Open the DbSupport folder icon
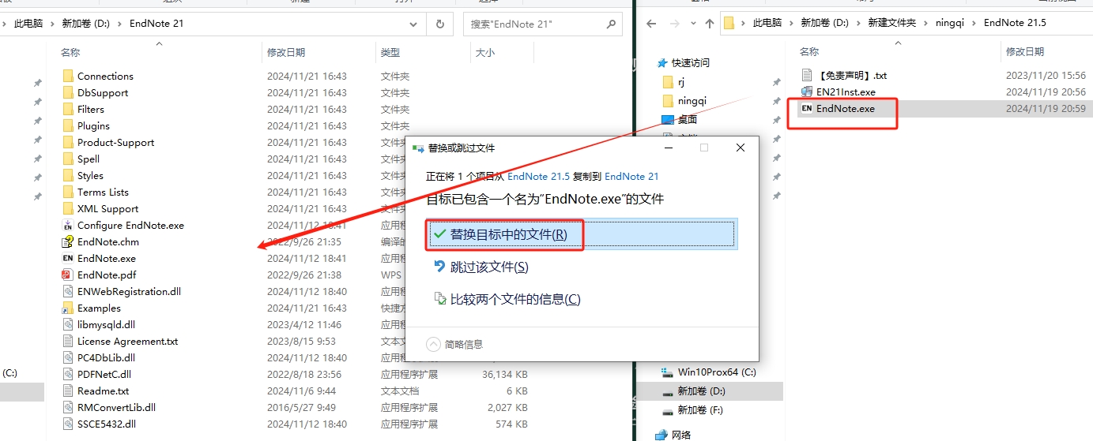Viewport: 1093px width, 441px height. click(x=68, y=93)
